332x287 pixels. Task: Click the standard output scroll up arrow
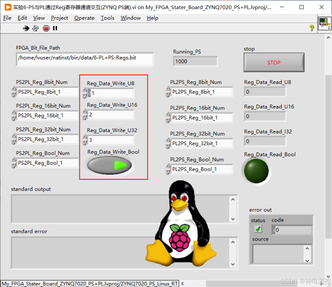click(x=233, y=199)
